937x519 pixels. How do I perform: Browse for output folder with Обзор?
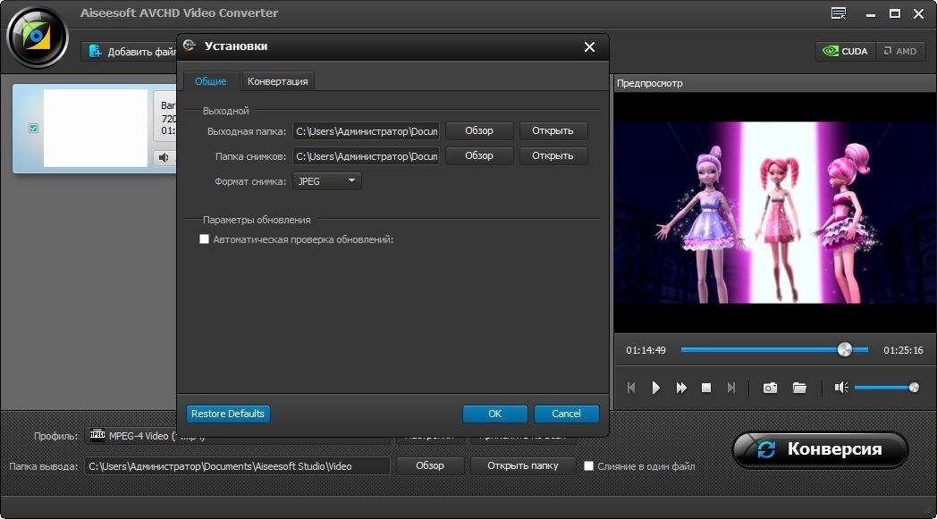point(479,130)
